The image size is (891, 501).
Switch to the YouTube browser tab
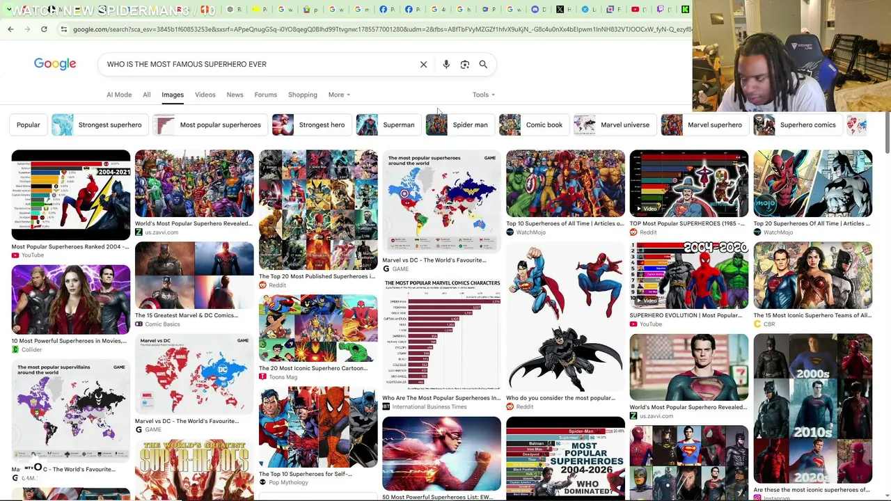635,9
